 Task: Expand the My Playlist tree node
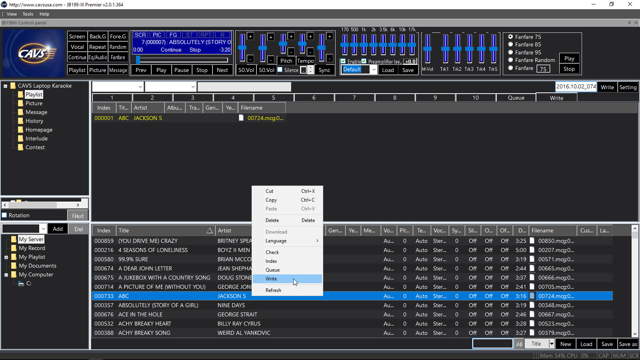6,257
